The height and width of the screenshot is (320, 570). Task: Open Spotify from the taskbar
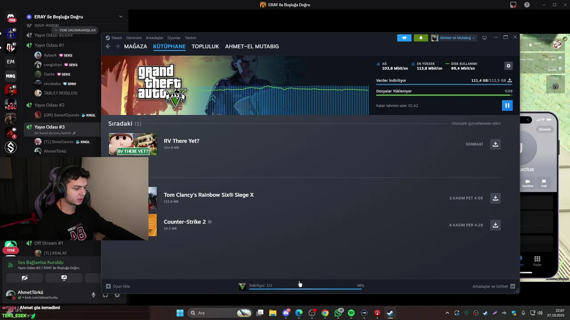[351, 313]
